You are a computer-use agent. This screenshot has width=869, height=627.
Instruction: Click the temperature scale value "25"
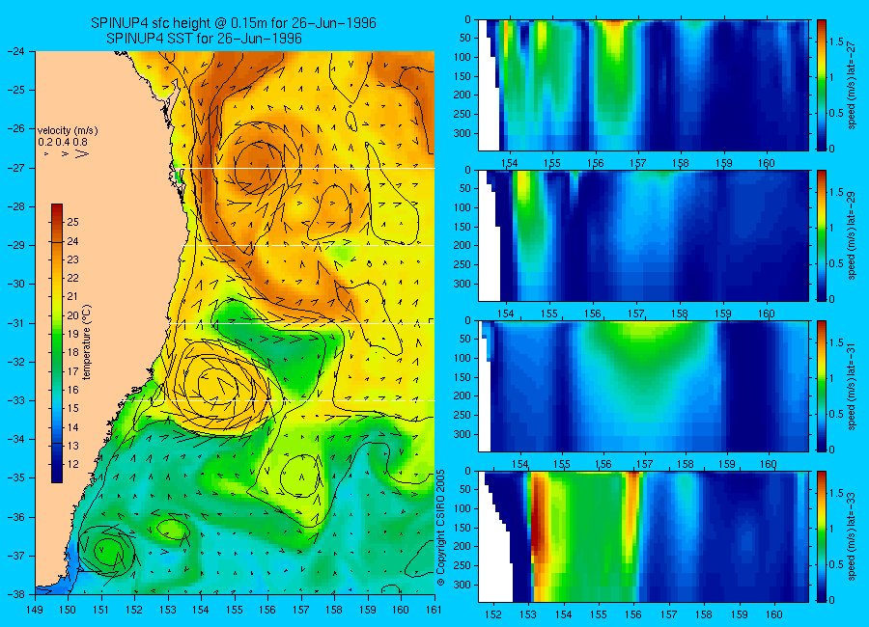(x=73, y=222)
